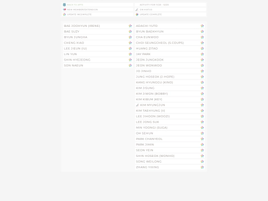Click the star icon beside Jay Park
268x201 pixels.
pyautogui.click(x=202, y=54)
